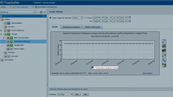The width and height of the screenshot is (173, 97).
Task: Expand the Event Collectors tree node
Action: (1, 30)
